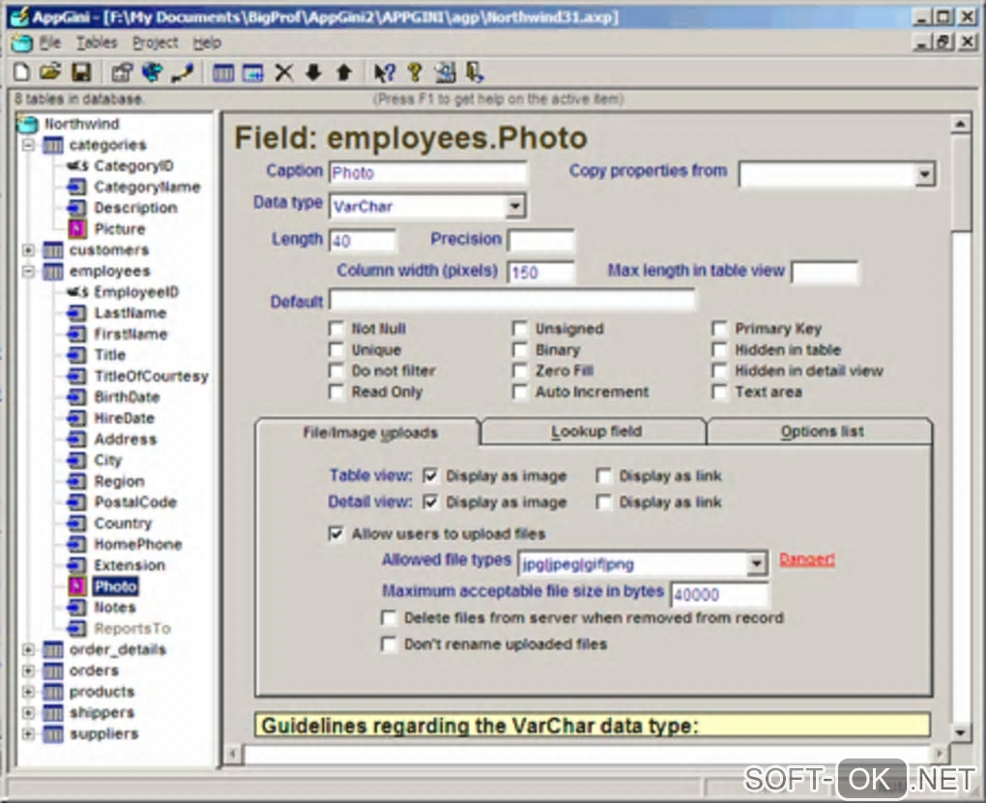Viewport: 986px width, 803px height.
Task: Click the employees table icon
Action: 53,271
